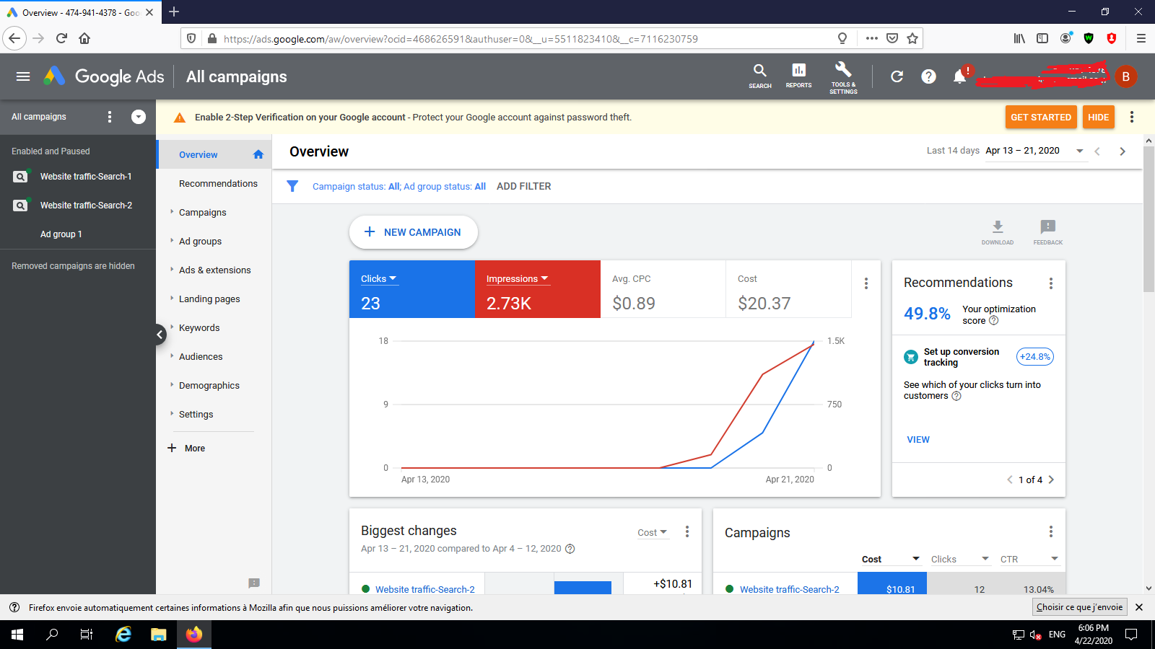Open notifications bell icon
The width and height of the screenshot is (1155, 649).
[x=960, y=76]
